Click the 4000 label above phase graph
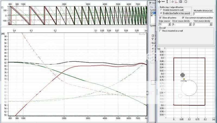Viewport: 217px width, 123px height. pyautogui.click(x=105, y=4)
